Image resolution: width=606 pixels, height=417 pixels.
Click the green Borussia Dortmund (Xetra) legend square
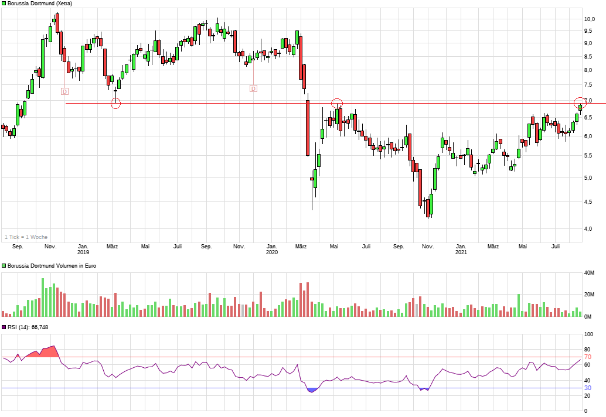[4, 4]
